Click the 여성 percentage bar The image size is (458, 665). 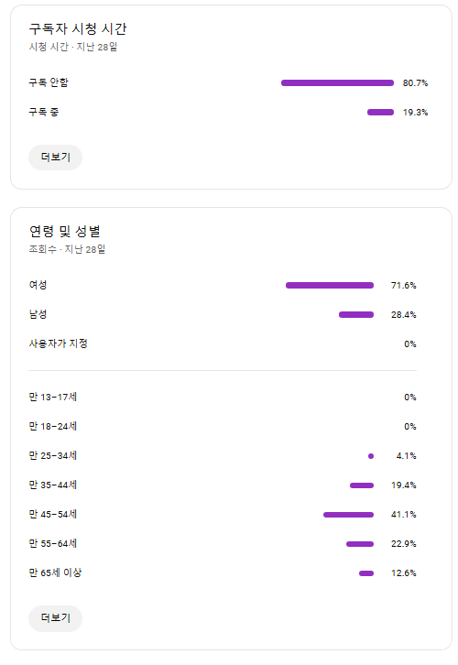[330, 286]
